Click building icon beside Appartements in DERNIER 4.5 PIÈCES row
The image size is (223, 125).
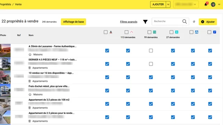(x=30, y=68)
